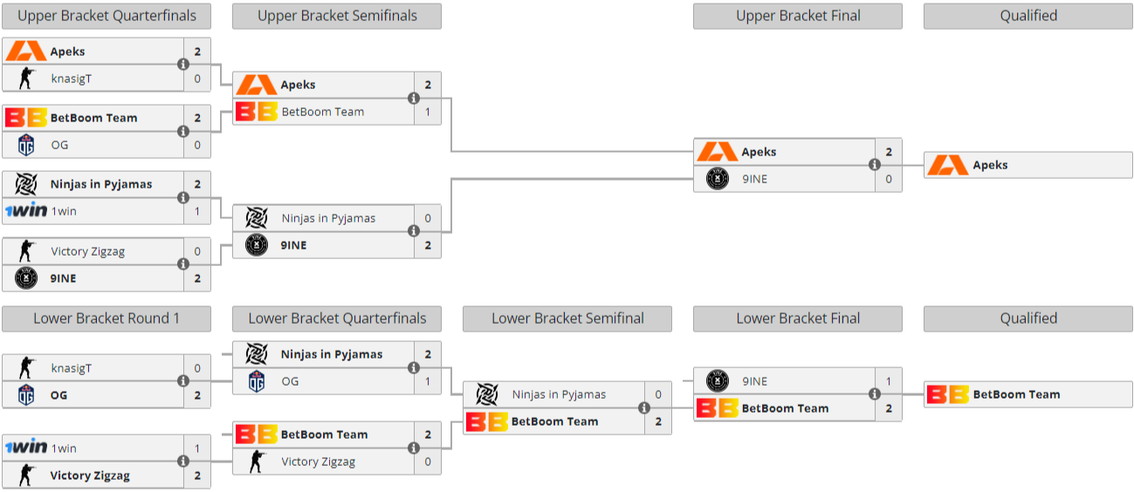Open info icon for Victory Zigzag vs 9INE quarterfinal
The width and height of the screenshot is (1134, 492).
(x=183, y=264)
